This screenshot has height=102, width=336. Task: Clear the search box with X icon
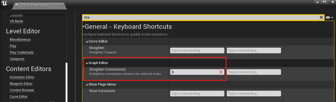point(321,17)
